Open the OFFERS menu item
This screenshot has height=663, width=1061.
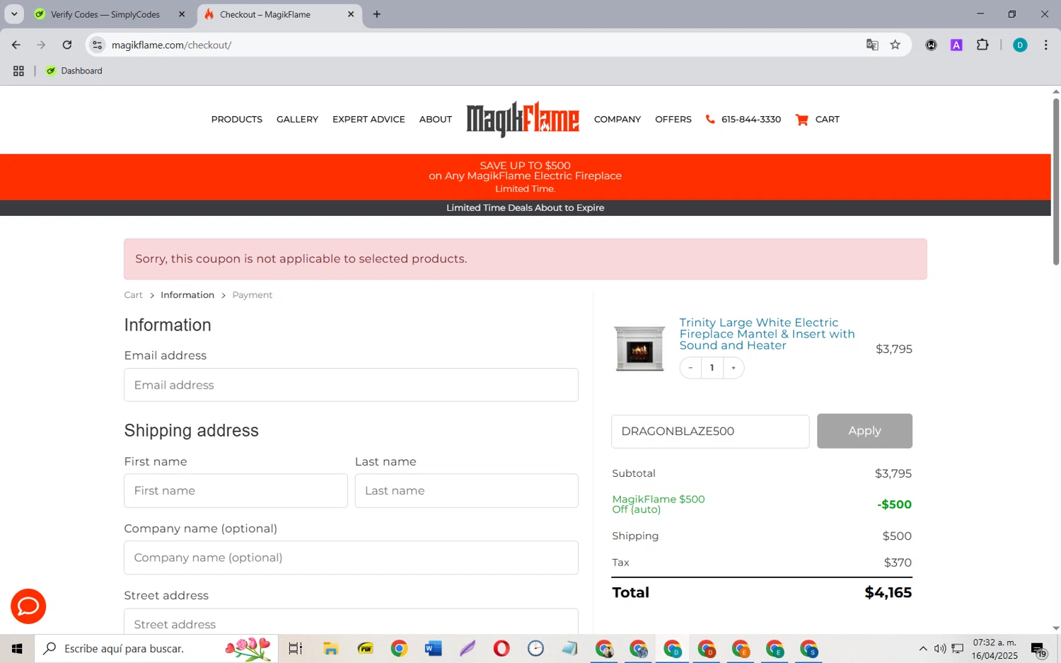tap(673, 119)
